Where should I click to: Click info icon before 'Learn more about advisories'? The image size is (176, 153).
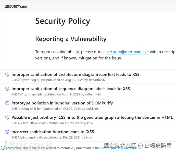(3, 148)
